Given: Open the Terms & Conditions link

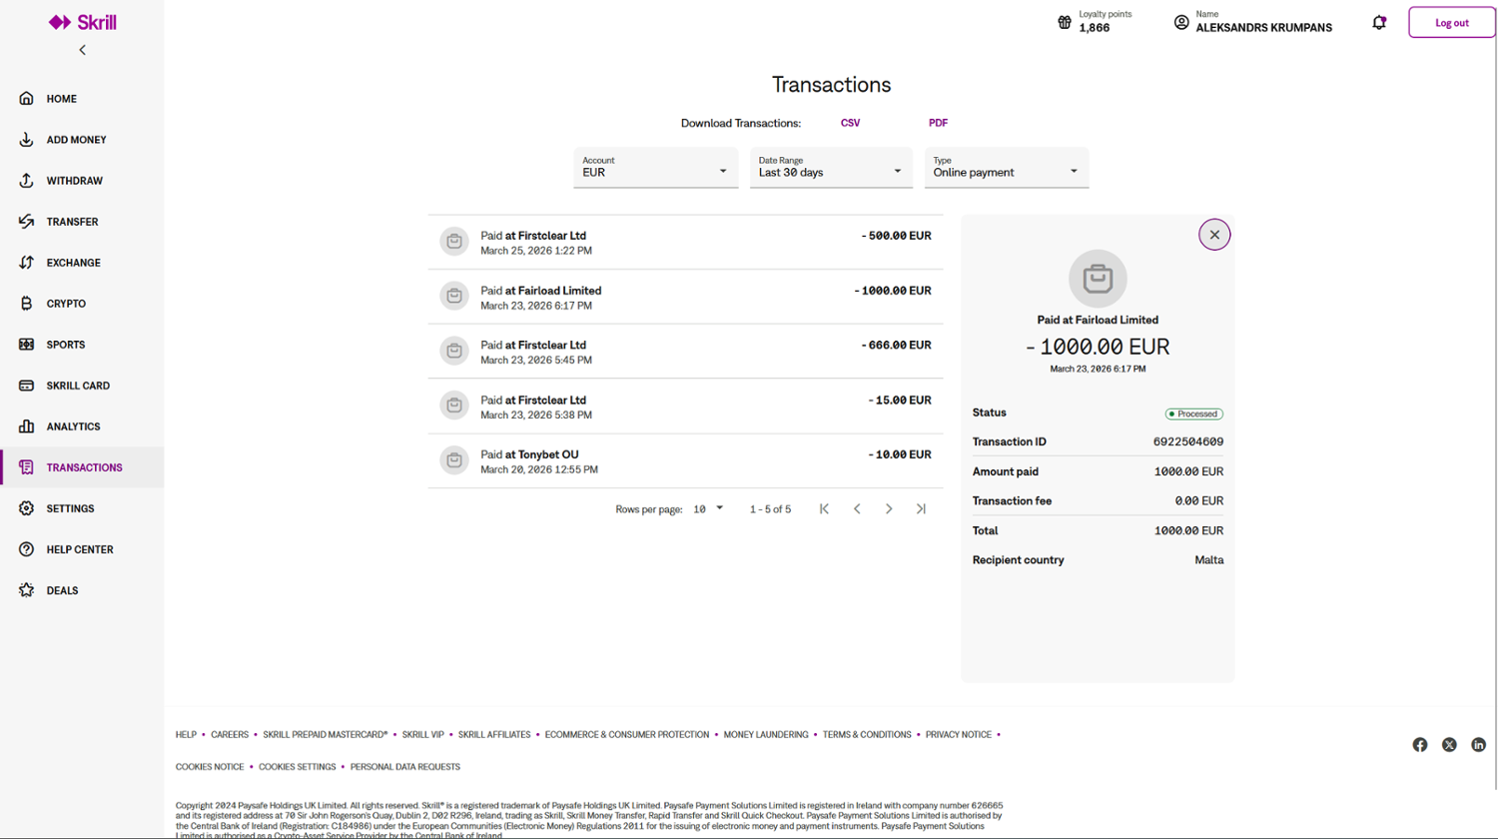Looking at the screenshot, I should coord(867,735).
